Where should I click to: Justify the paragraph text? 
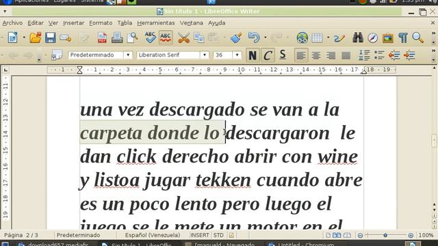click(x=346, y=55)
